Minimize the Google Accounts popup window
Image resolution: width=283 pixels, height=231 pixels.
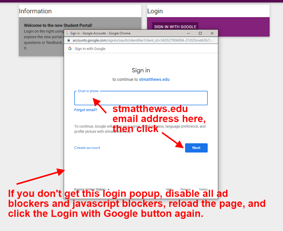[189, 33]
